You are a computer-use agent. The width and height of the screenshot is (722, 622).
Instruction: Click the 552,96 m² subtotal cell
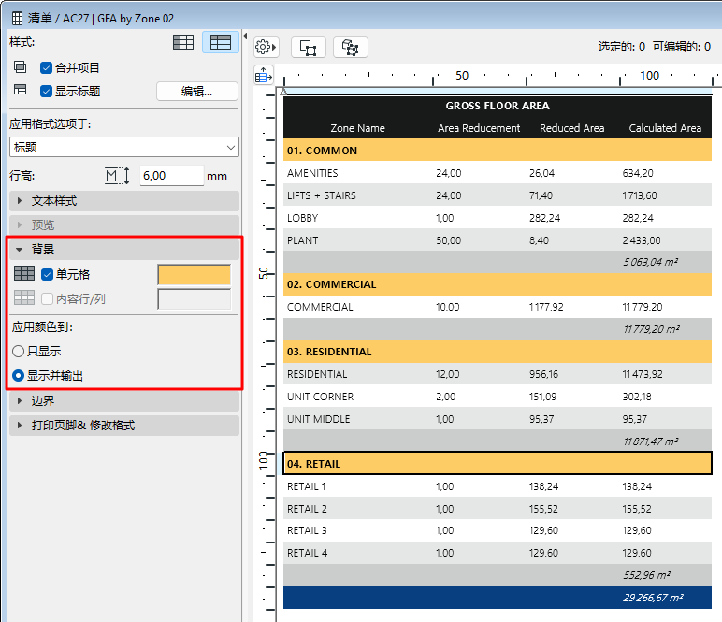(646, 574)
